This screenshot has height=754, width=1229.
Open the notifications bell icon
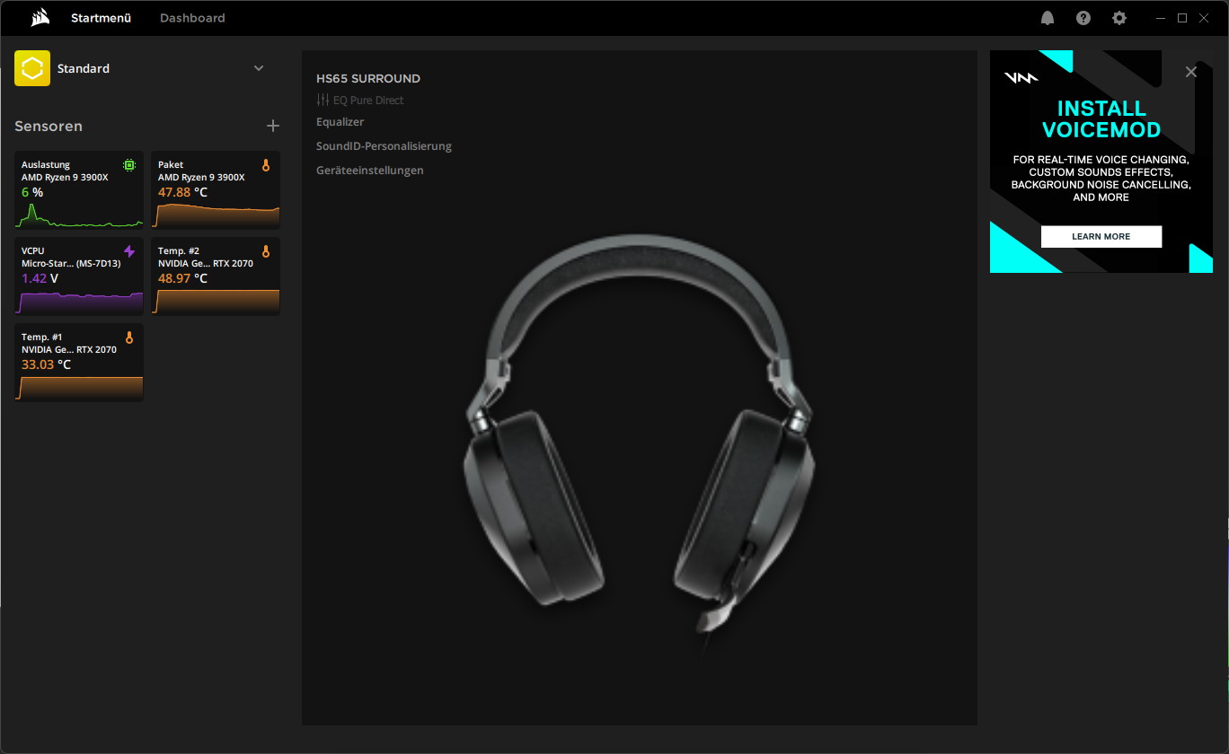pyautogui.click(x=1048, y=18)
